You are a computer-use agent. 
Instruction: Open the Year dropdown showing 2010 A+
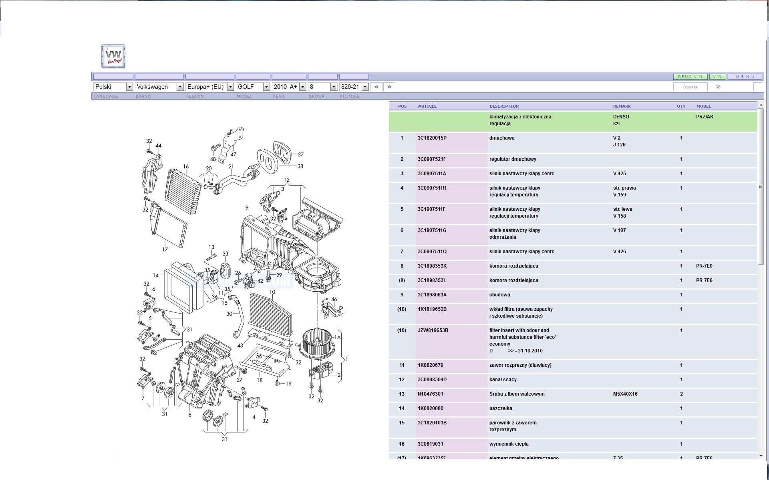(289, 87)
